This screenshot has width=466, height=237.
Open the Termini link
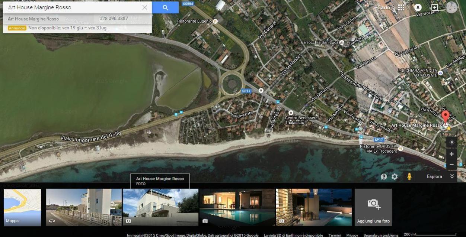coord(335,235)
